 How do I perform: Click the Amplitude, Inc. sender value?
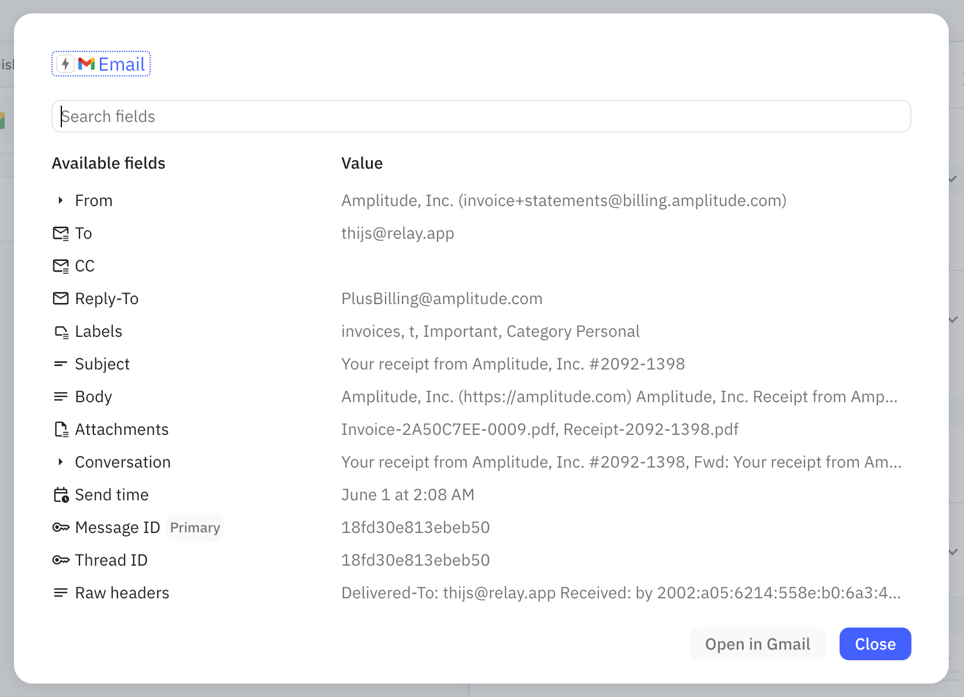[x=564, y=201]
